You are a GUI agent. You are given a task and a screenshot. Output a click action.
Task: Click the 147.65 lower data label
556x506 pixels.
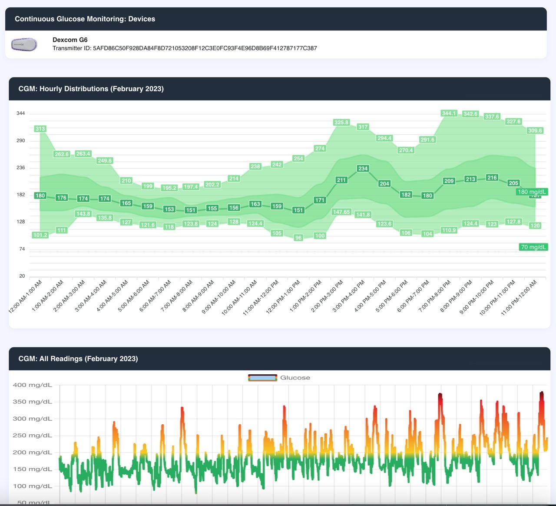pyautogui.click(x=341, y=212)
